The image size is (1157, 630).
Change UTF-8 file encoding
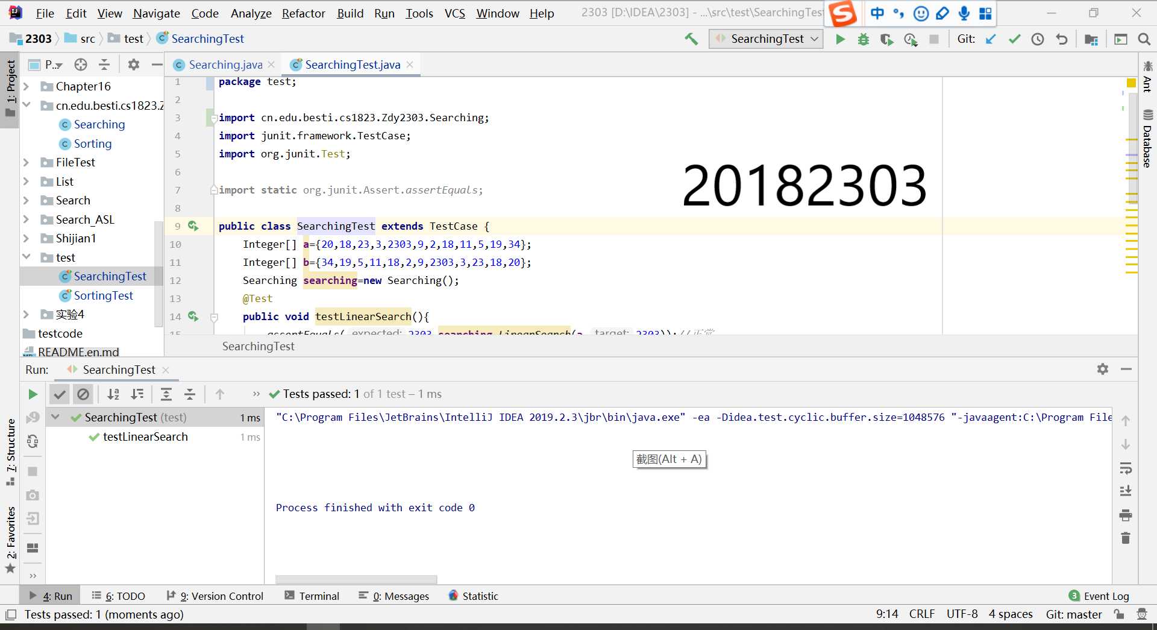962,614
